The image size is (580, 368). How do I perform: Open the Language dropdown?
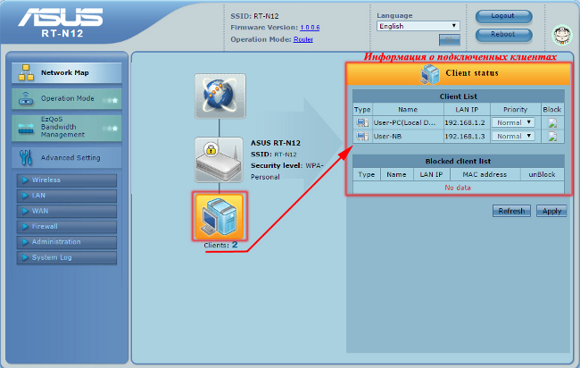pos(418,26)
